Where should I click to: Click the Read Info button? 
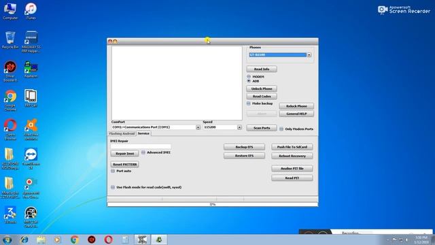pos(262,69)
